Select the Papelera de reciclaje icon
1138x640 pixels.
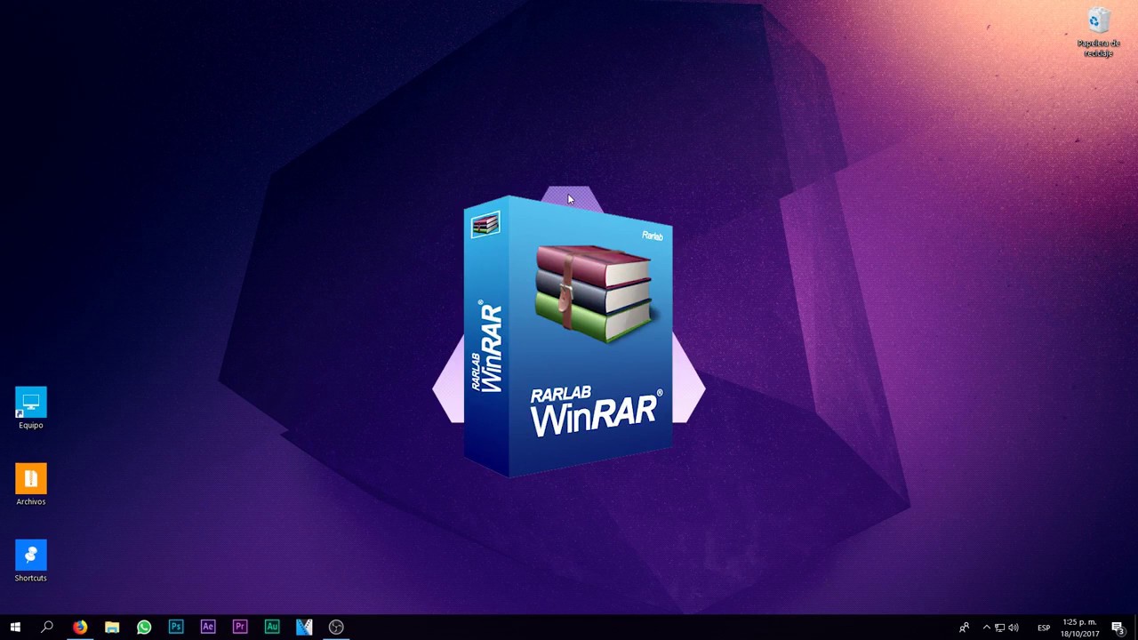coord(1098,33)
